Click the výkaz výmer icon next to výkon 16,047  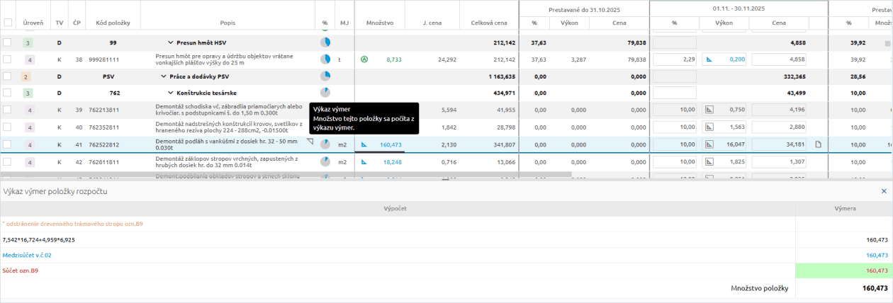point(709,144)
